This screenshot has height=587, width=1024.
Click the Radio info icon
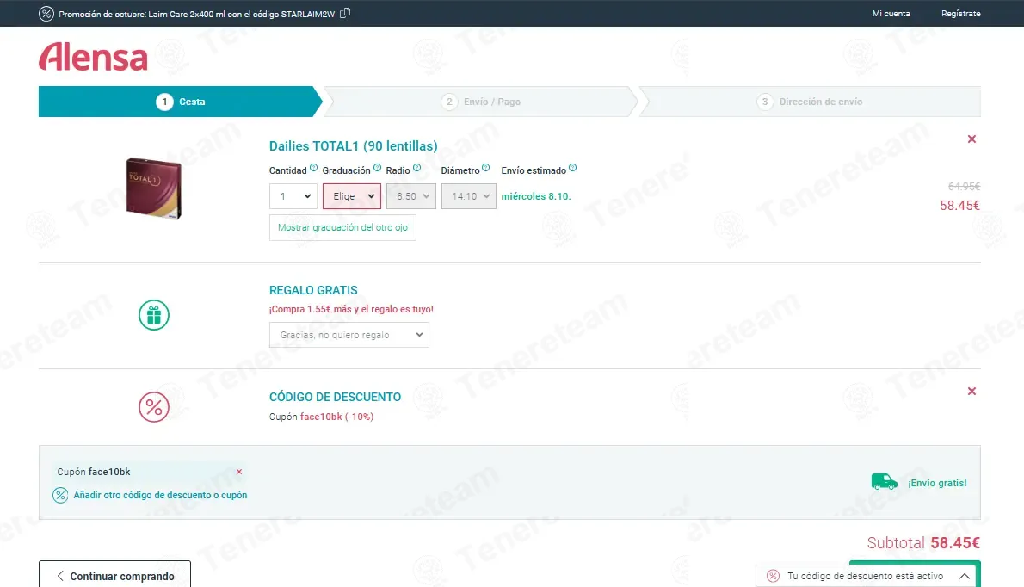(416, 168)
